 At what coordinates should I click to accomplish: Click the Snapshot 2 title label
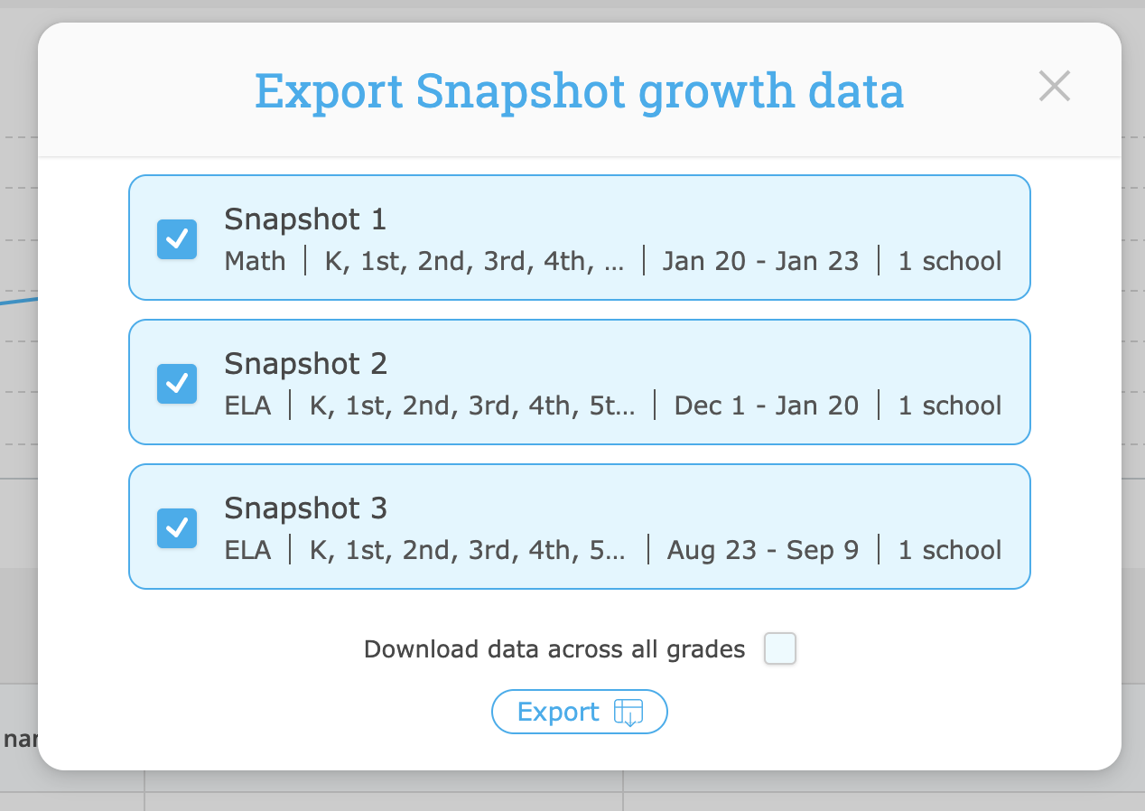click(305, 363)
